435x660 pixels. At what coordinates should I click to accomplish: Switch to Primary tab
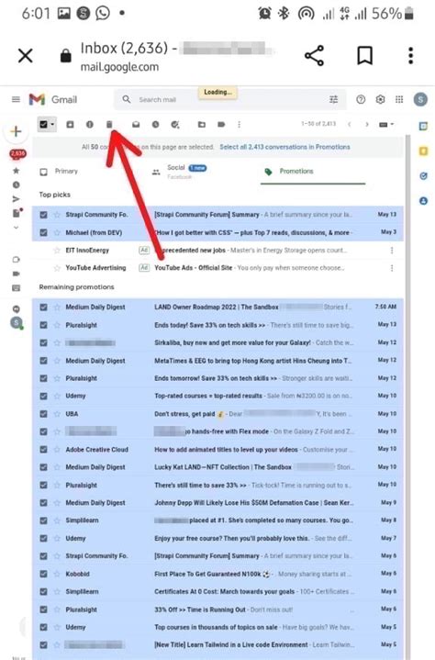(59, 172)
